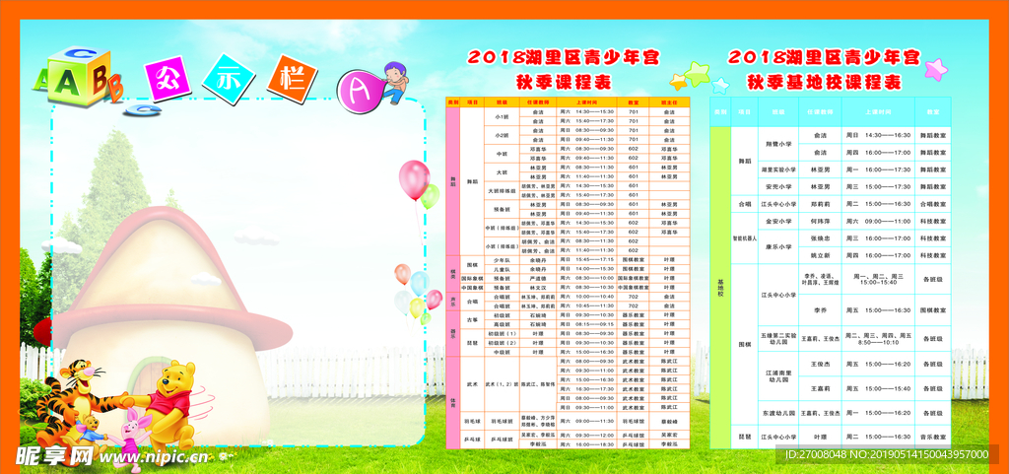
Task: Click the '周六 09:00——11:00' time cell
Action: coord(878,221)
